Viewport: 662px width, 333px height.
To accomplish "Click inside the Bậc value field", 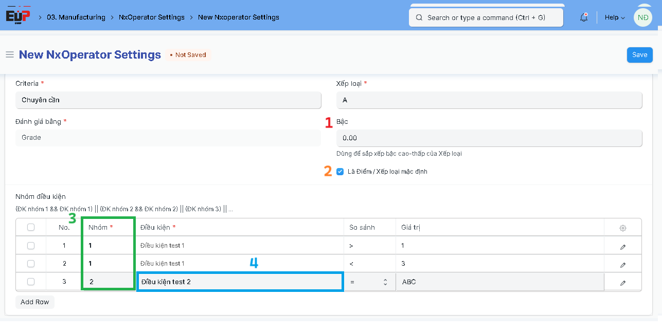I will point(489,138).
